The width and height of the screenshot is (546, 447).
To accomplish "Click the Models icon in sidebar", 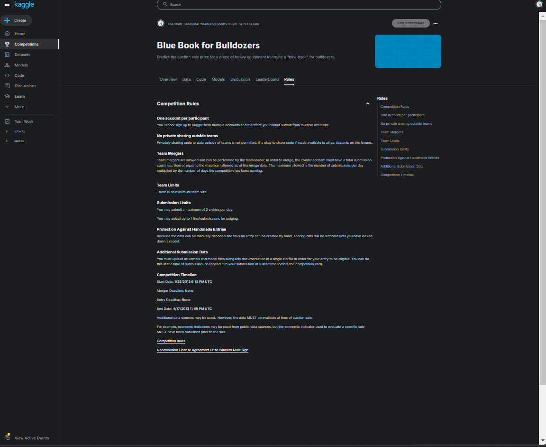I will (7, 65).
